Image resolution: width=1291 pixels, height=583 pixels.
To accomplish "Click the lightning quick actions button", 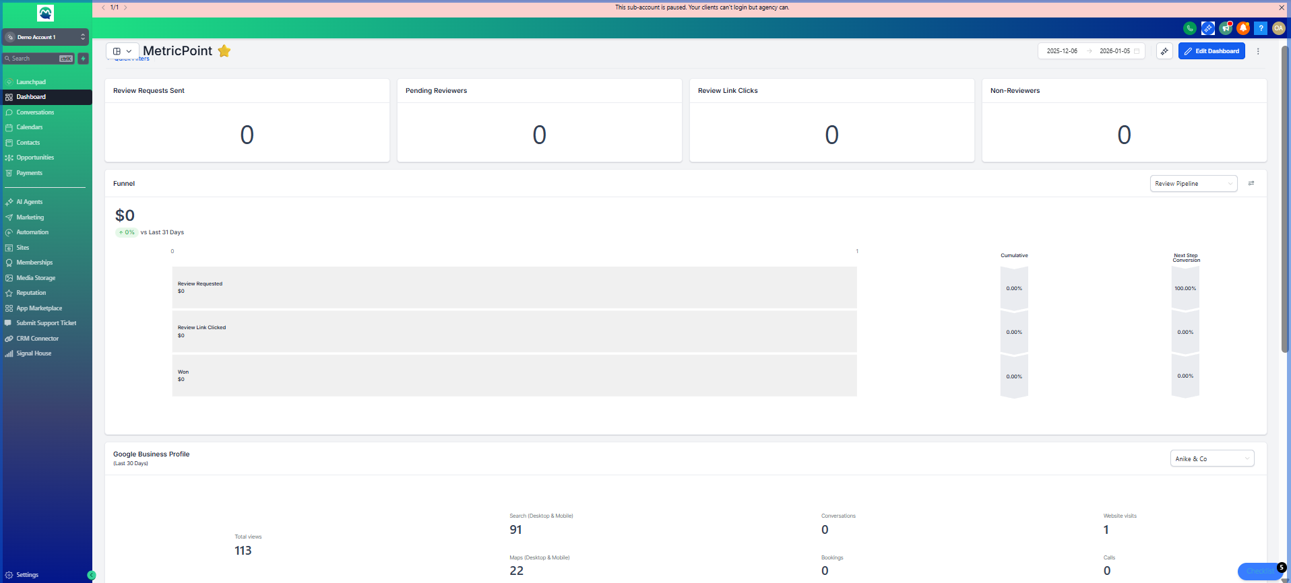I will pyautogui.click(x=83, y=59).
